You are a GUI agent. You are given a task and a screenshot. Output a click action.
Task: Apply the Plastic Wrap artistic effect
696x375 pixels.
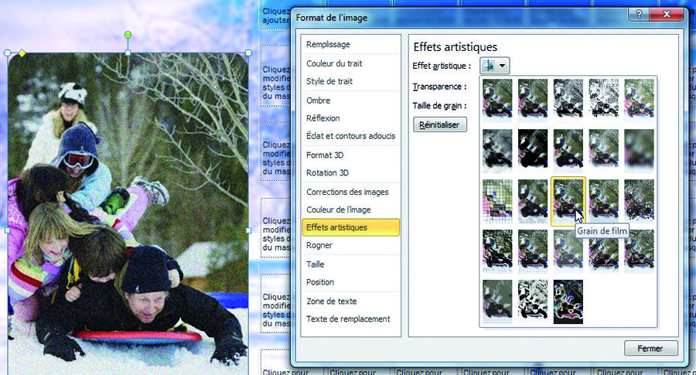tap(640, 251)
